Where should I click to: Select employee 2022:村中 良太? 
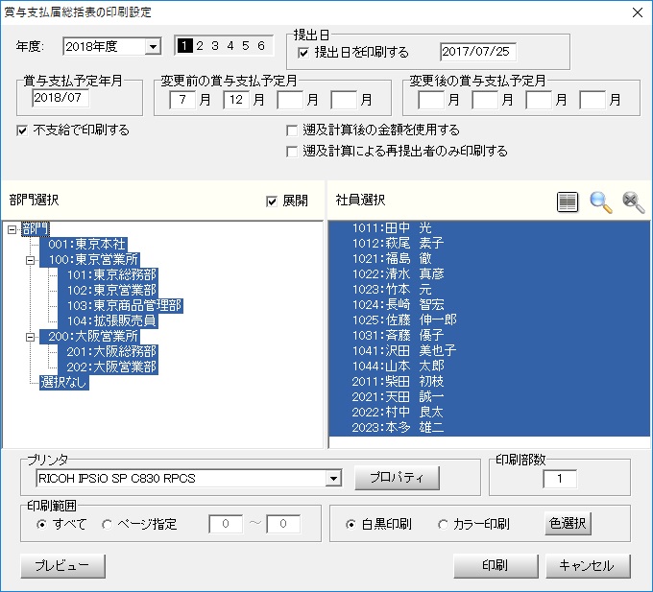[489, 413]
